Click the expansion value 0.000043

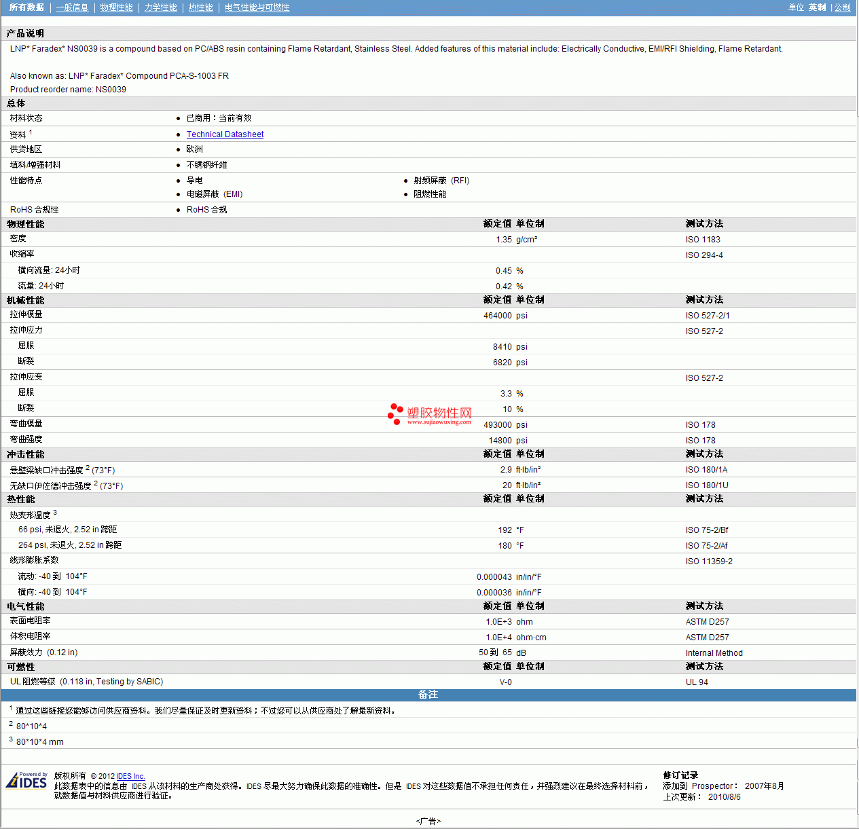pos(494,577)
